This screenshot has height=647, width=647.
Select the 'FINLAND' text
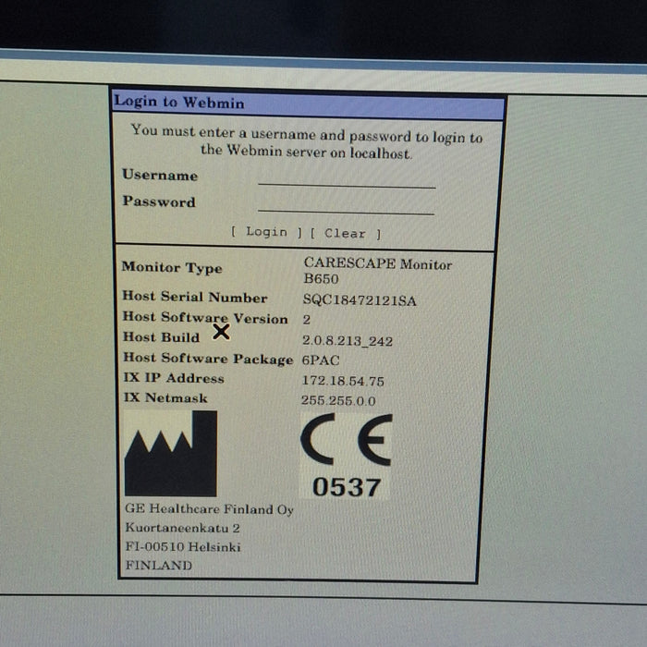point(159,565)
